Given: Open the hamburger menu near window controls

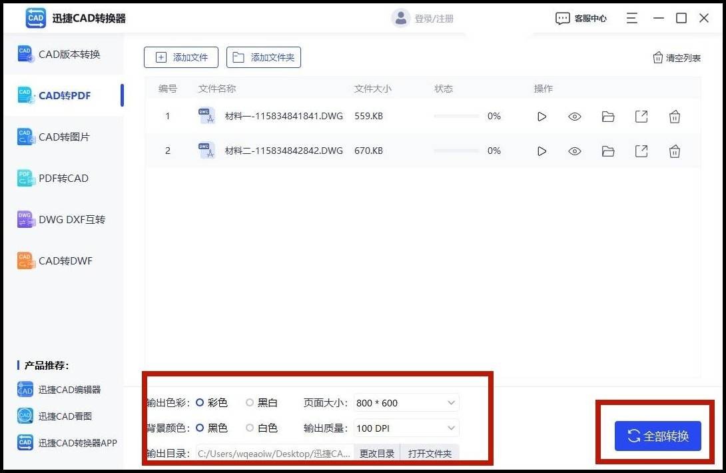Looking at the screenshot, I should pyautogui.click(x=631, y=18).
